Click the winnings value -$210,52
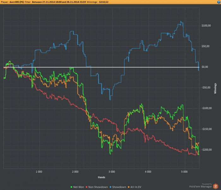Viewport: 221px width, 190px height. click(x=104, y=2)
